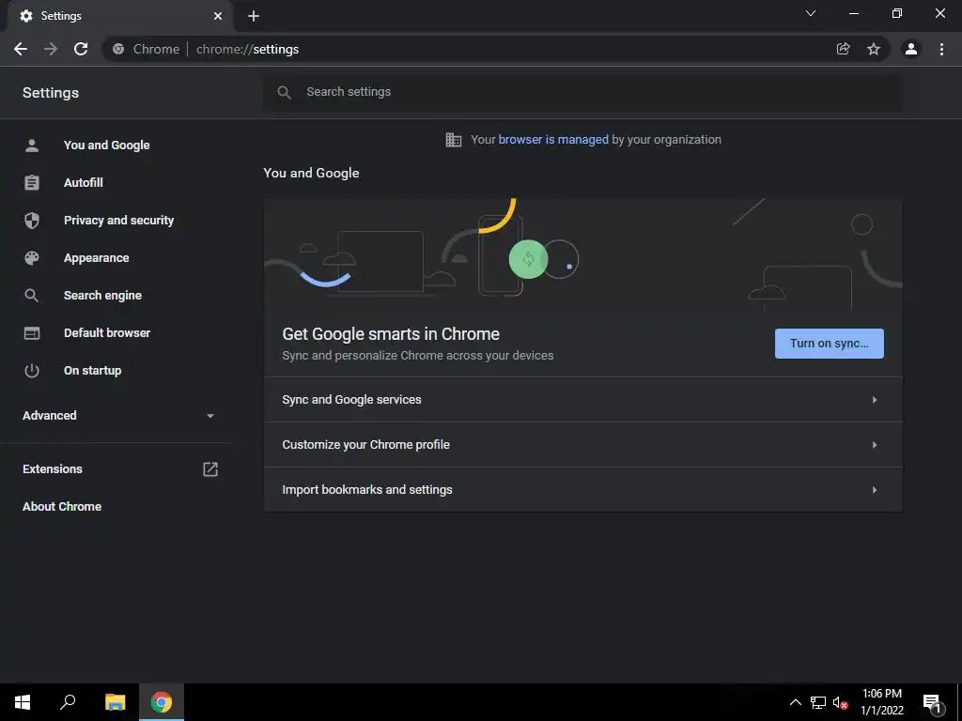Share this page via the share icon
This screenshot has width=962, height=721.
[x=843, y=49]
